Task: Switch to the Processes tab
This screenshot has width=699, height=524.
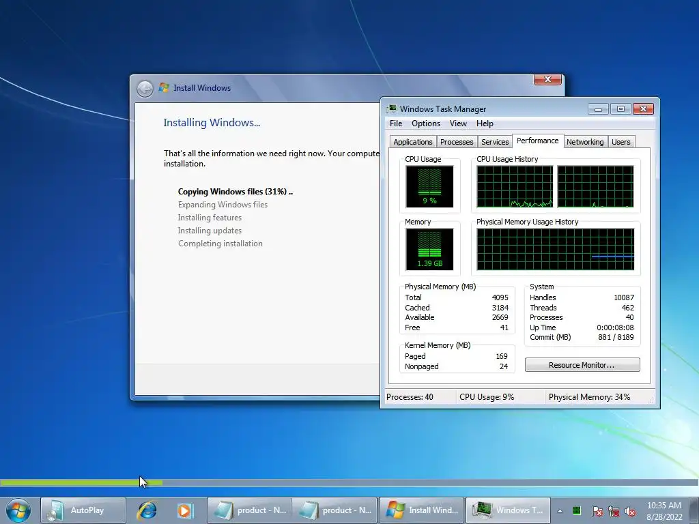Action: click(457, 142)
